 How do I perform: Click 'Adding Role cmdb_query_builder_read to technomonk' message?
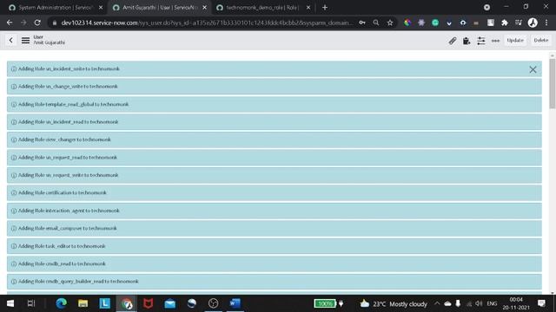pyautogui.click(x=275, y=282)
